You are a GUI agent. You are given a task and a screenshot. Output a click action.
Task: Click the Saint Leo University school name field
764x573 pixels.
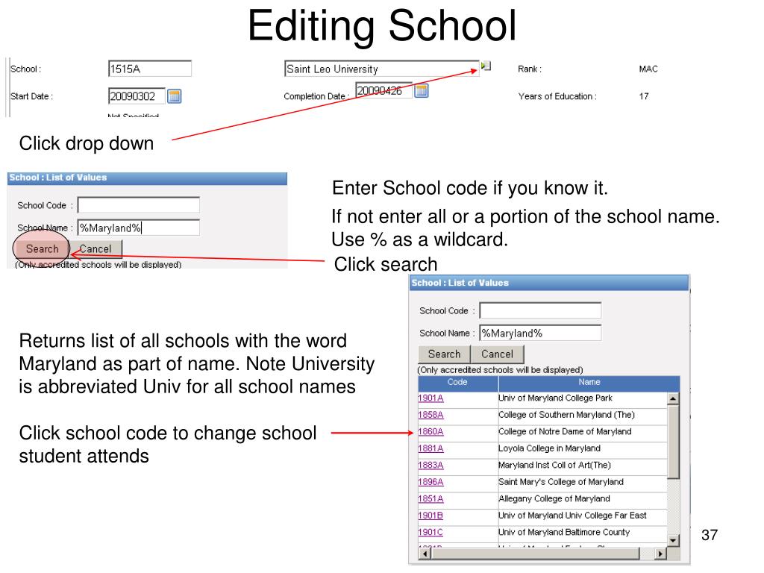pyautogui.click(x=381, y=69)
